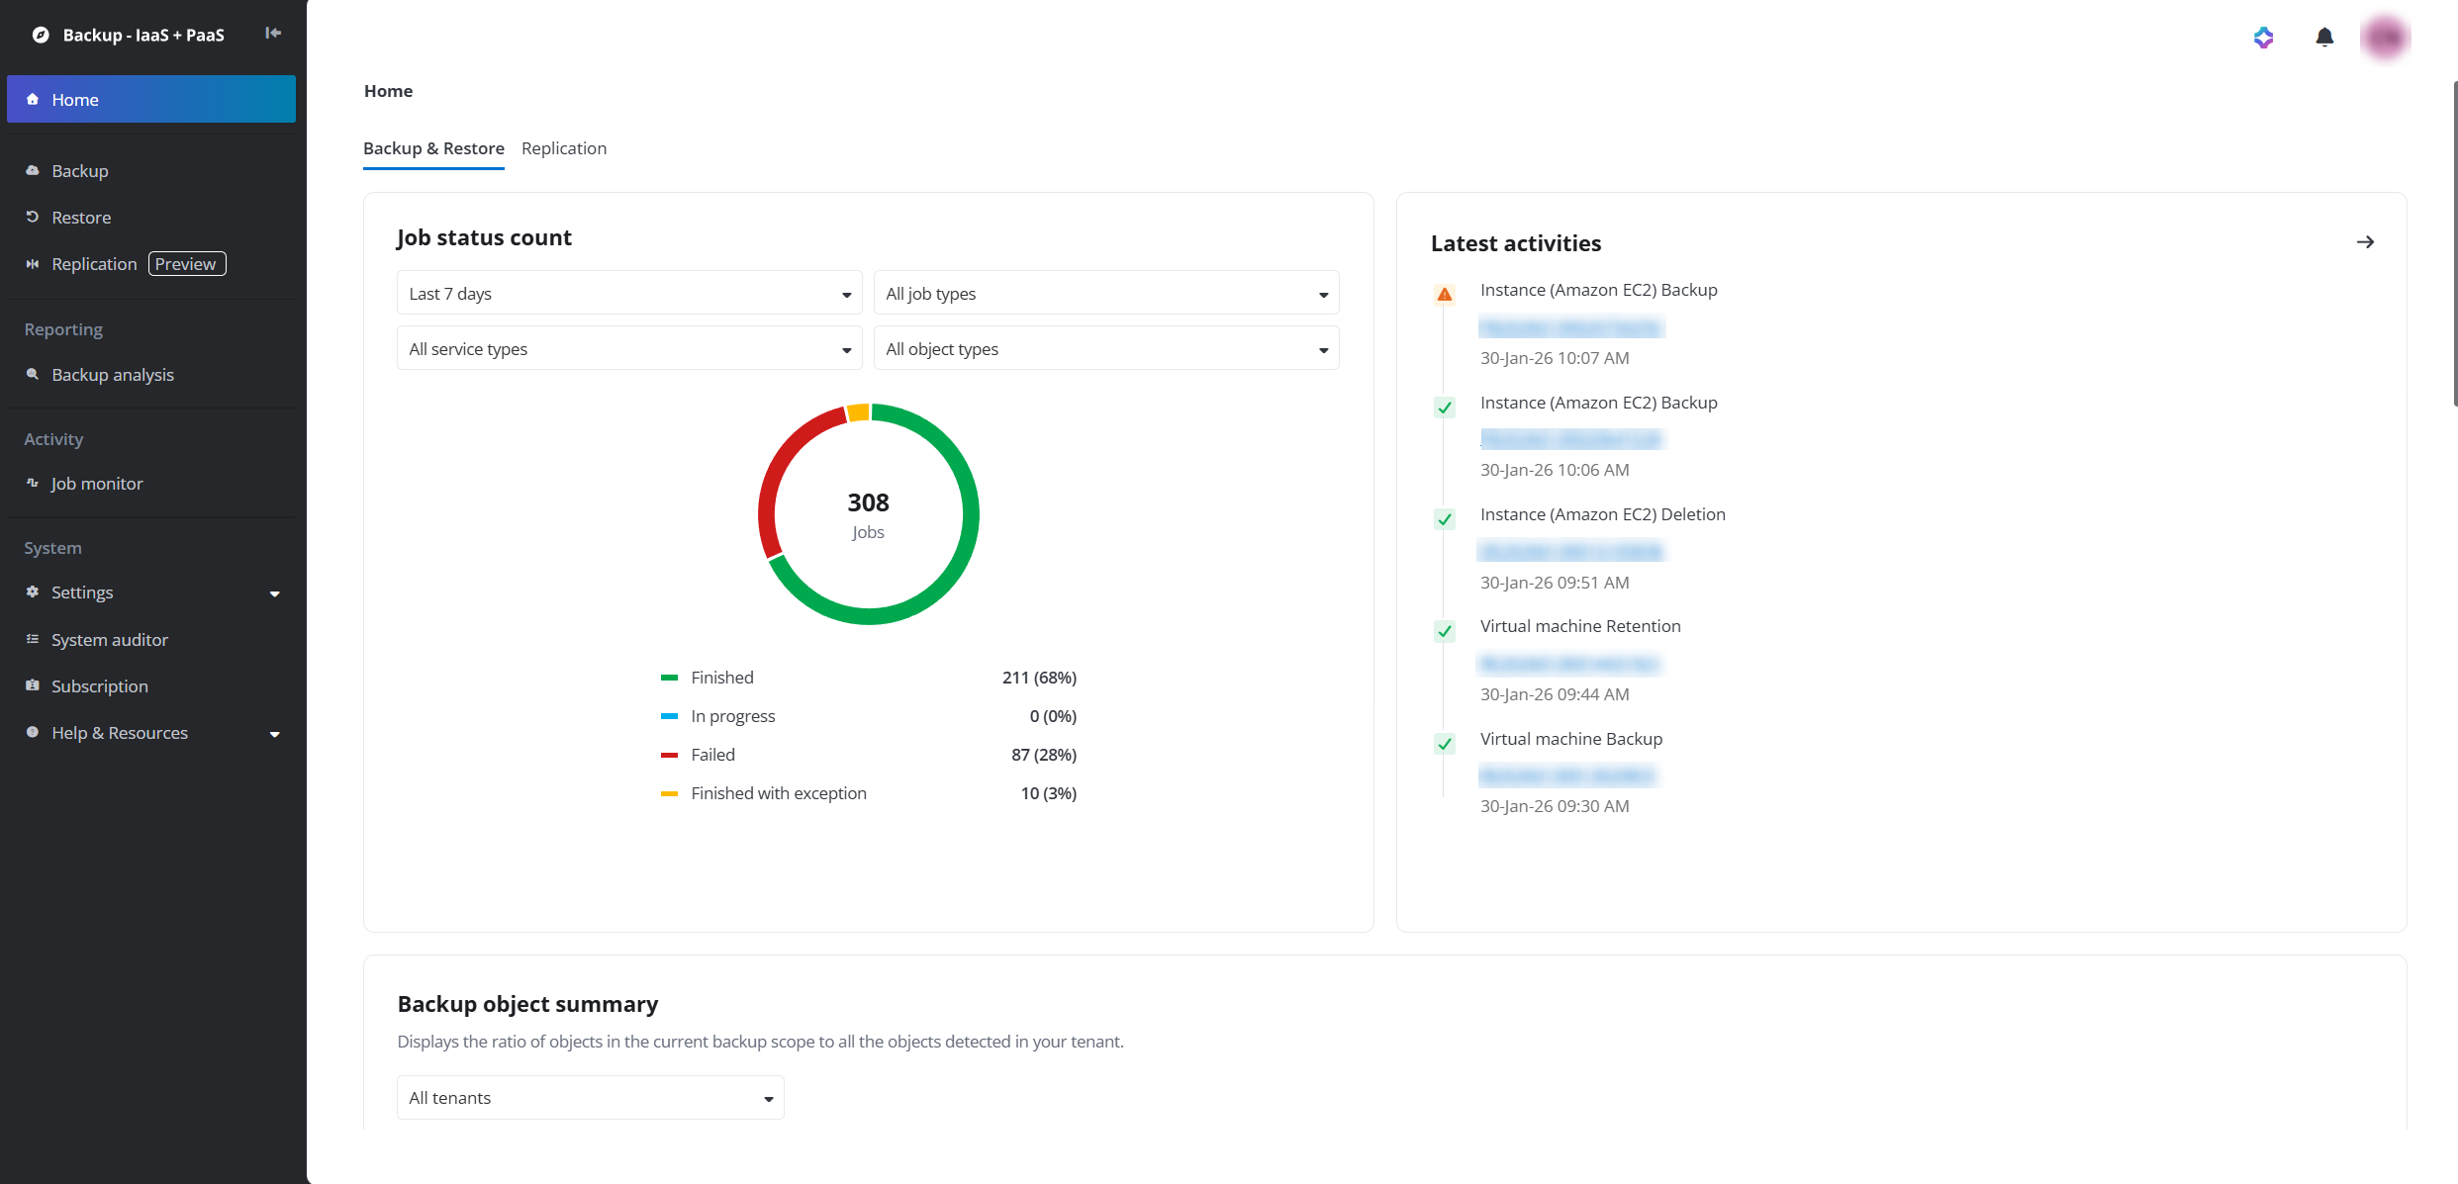Click the Backup analysis magnifier icon
The image size is (2458, 1184).
[33, 375]
